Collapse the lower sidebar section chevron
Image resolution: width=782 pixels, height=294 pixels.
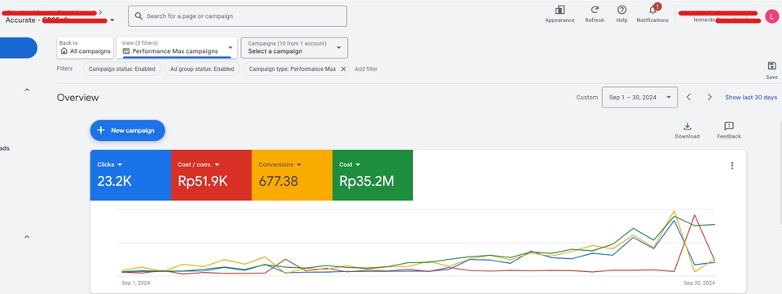click(27, 237)
